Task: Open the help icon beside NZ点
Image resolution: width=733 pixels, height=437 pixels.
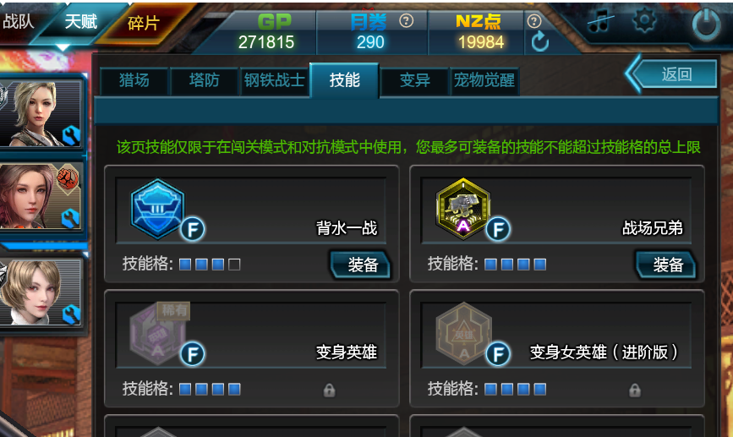Action: pos(533,21)
